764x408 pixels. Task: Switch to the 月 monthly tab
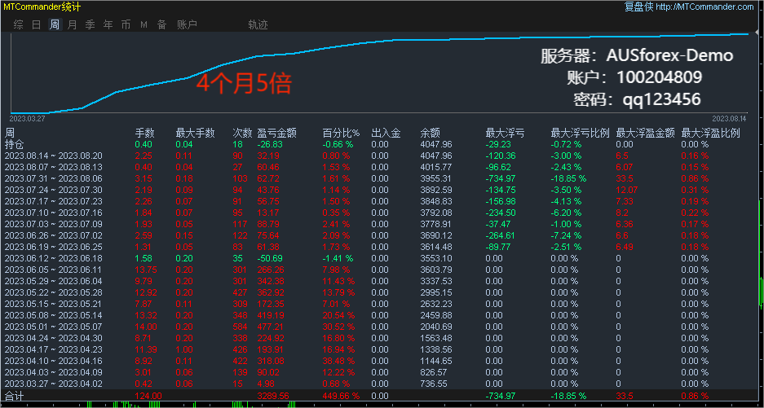pyautogui.click(x=72, y=24)
